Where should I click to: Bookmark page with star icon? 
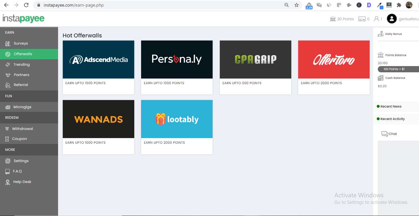(297, 5)
